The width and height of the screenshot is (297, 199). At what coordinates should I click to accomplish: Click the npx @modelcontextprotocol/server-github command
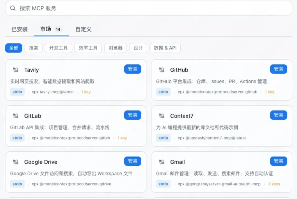click(218, 92)
